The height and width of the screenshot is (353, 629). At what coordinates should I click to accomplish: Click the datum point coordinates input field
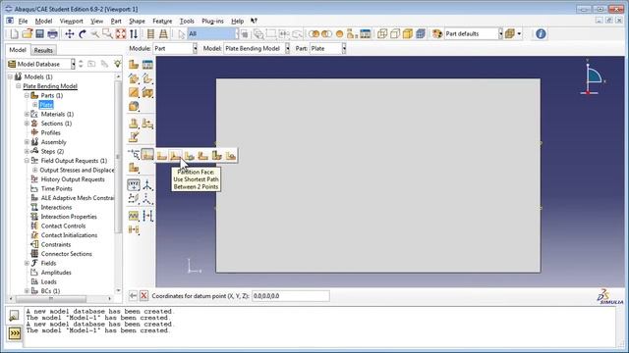click(x=291, y=296)
